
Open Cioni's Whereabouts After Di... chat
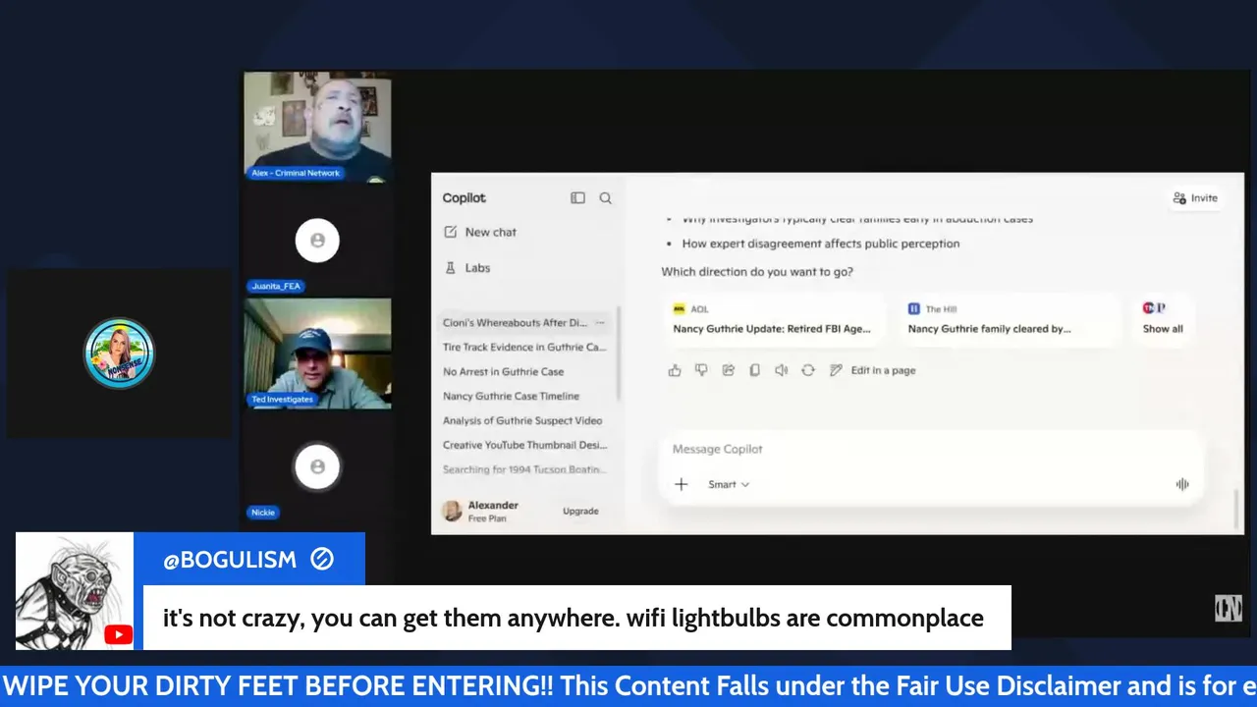pyautogui.click(x=516, y=323)
